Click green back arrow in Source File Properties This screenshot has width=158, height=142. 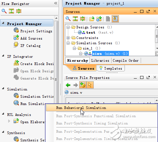[x=68, y=85]
